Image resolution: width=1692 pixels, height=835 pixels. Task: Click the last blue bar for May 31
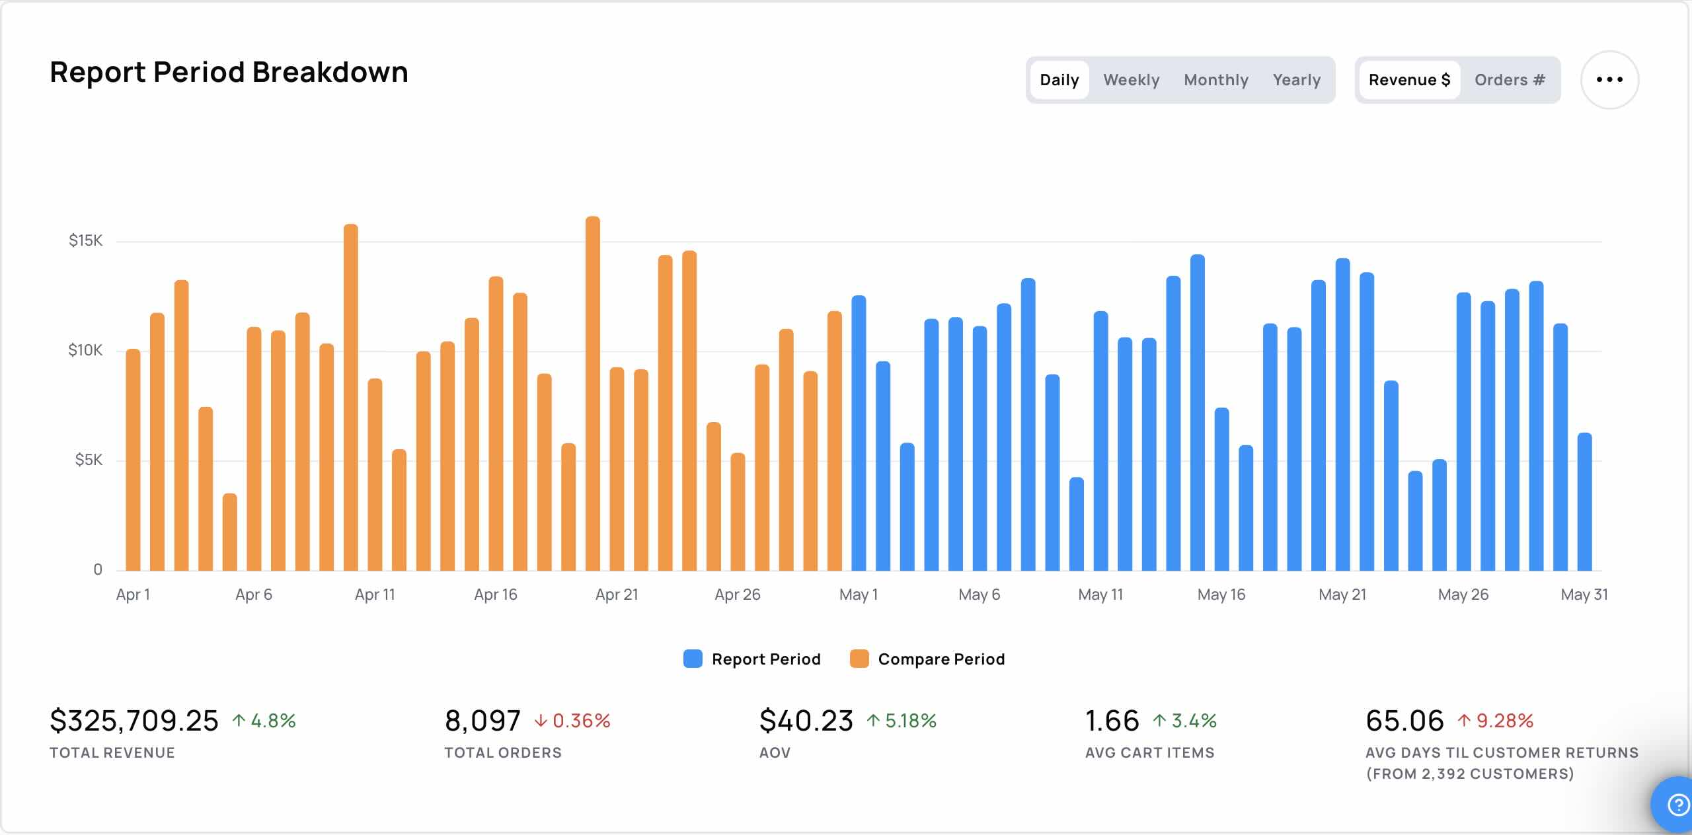click(x=1584, y=502)
